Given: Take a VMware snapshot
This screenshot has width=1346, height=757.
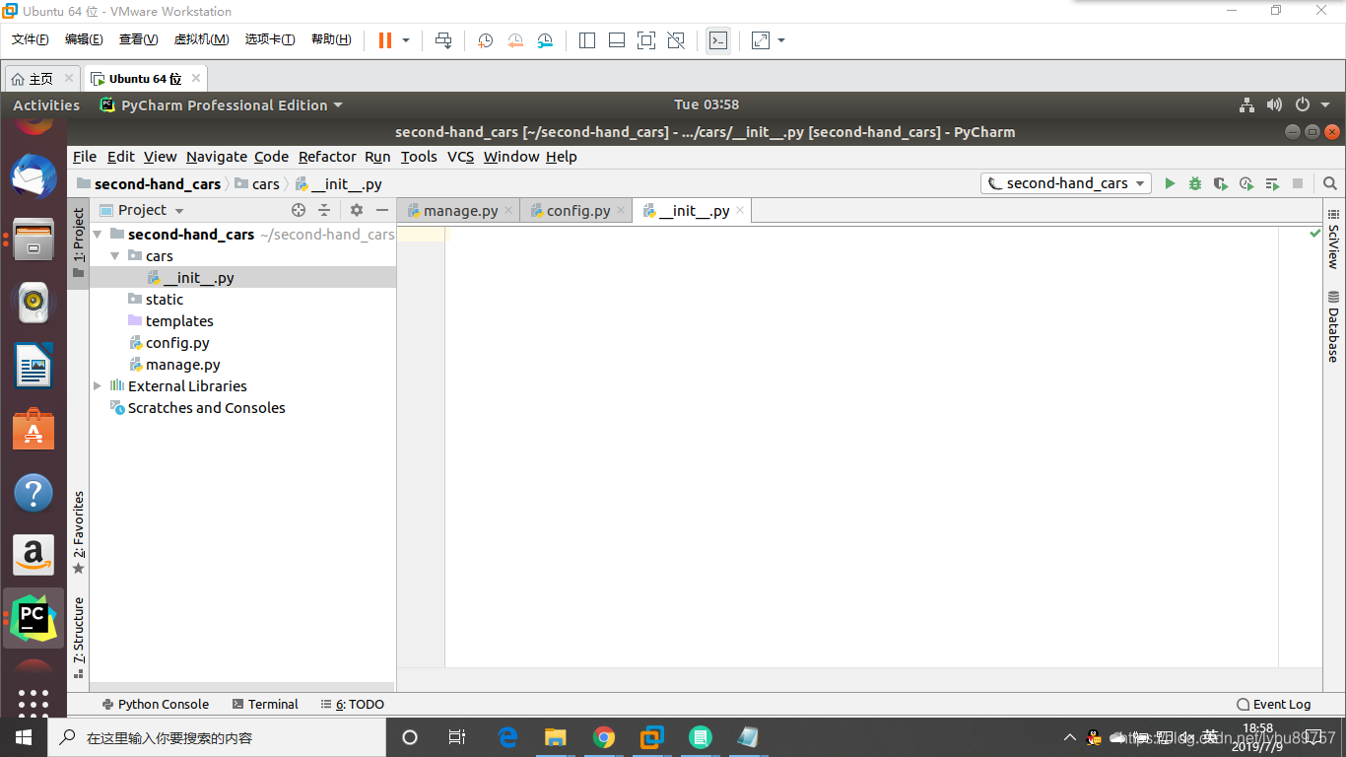Looking at the screenshot, I should point(486,40).
